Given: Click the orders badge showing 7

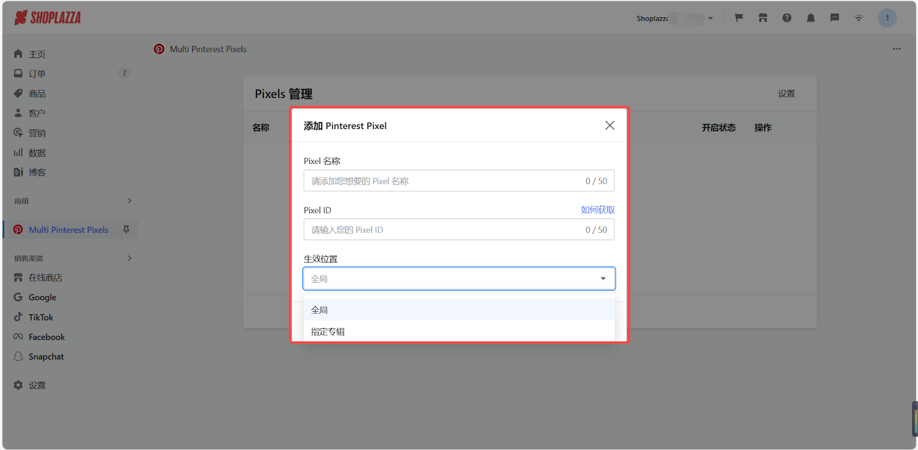Looking at the screenshot, I should click(x=124, y=73).
